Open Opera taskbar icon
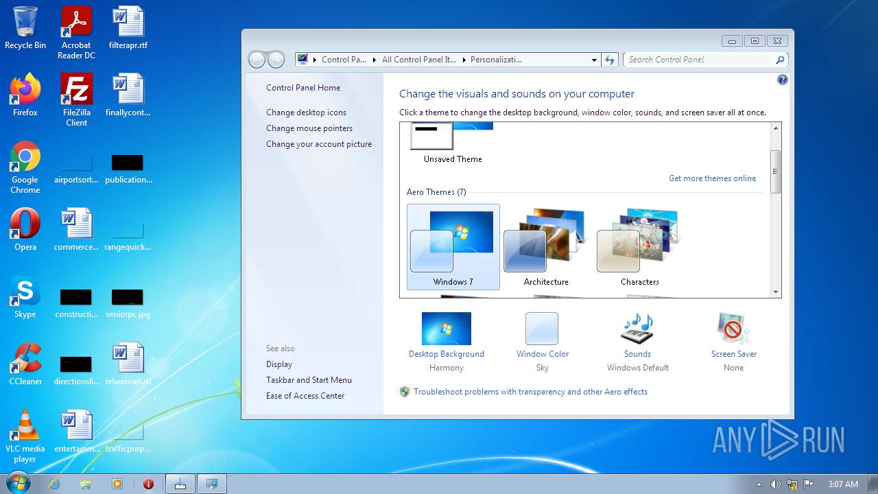 click(x=148, y=484)
